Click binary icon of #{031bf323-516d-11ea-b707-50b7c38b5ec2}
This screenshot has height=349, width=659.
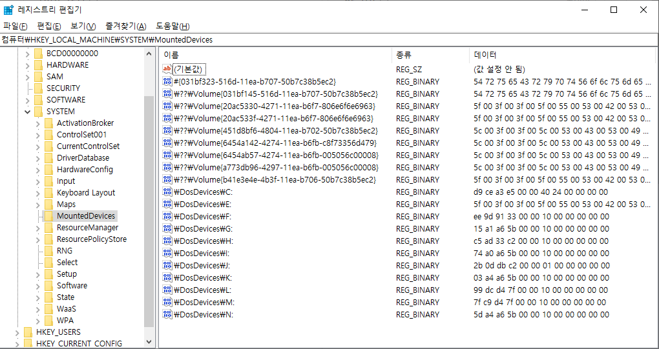(167, 81)
